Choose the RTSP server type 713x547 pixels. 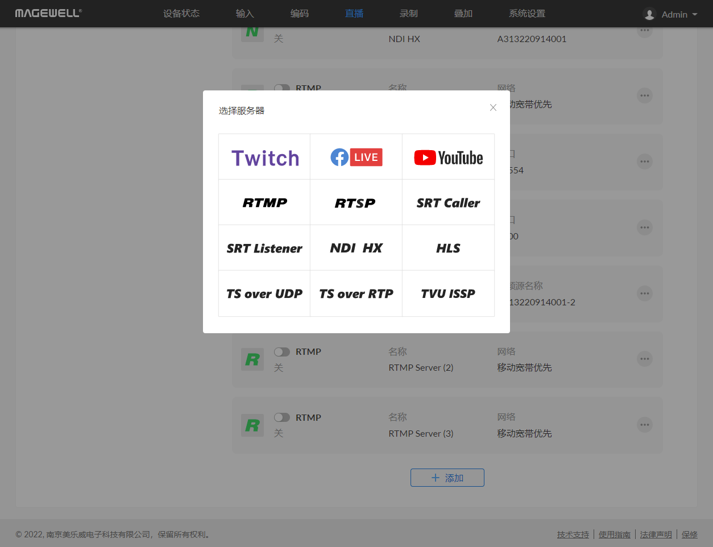pos(356,203)
